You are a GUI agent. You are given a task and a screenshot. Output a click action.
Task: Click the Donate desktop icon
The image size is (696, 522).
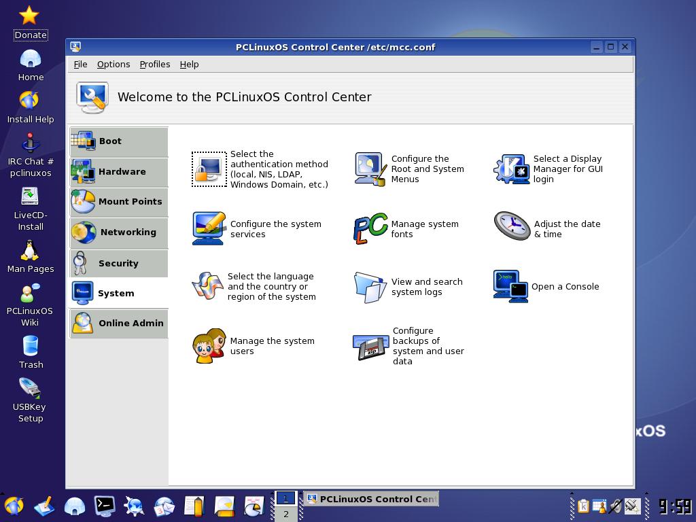(30, 23)
